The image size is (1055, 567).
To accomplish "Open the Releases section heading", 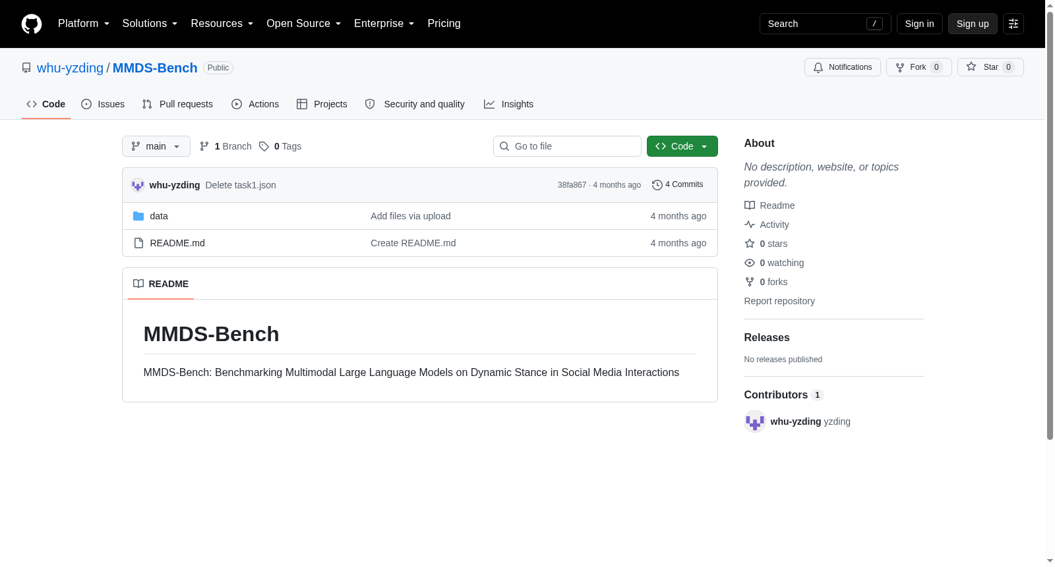I will 767,337.
